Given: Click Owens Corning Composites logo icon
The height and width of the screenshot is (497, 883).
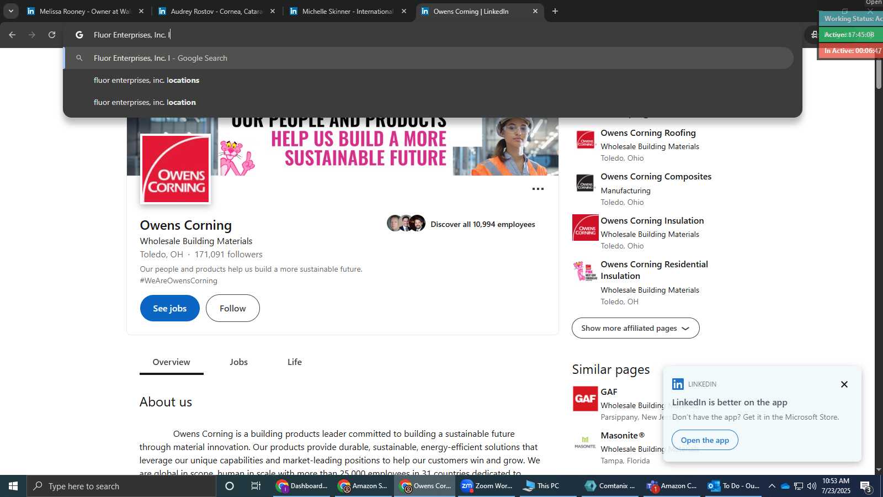Looking at the screenshot, I should [x=585, y=183].
